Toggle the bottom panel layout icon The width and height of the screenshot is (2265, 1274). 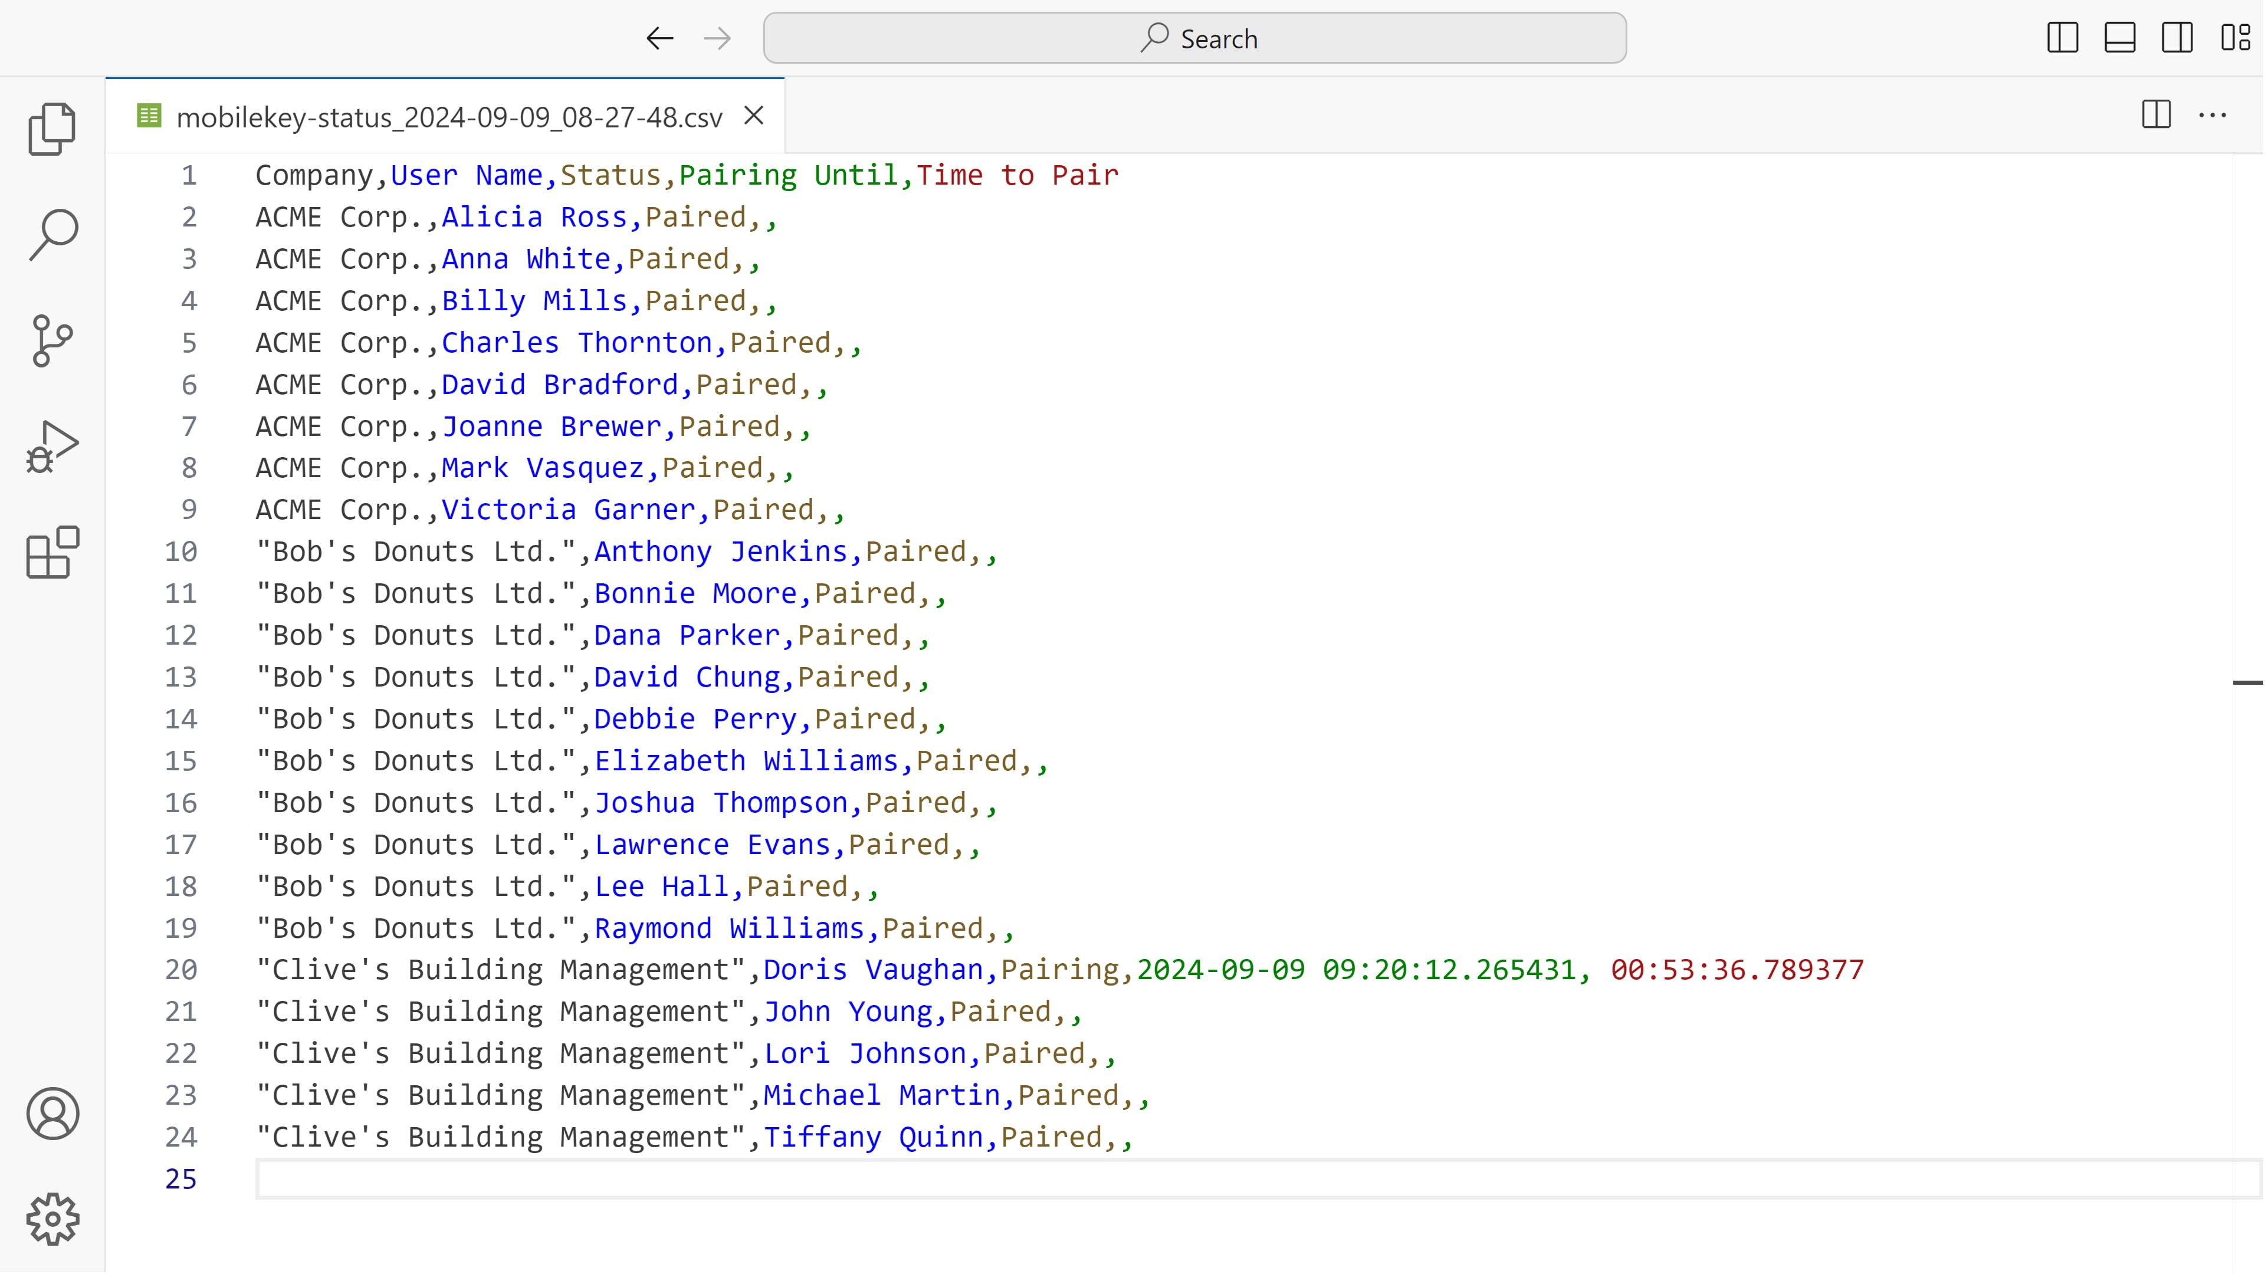coord(2120,38)
